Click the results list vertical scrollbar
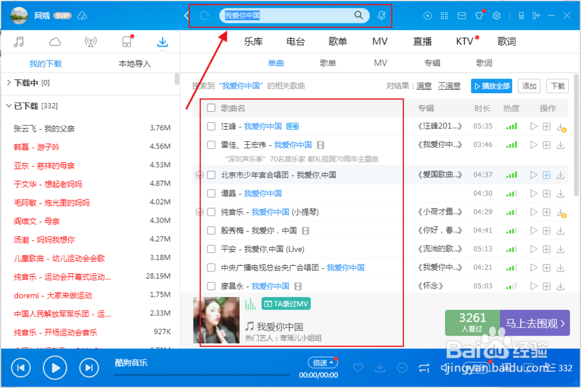Screen dimensions: 581x388 pos(576,136)
